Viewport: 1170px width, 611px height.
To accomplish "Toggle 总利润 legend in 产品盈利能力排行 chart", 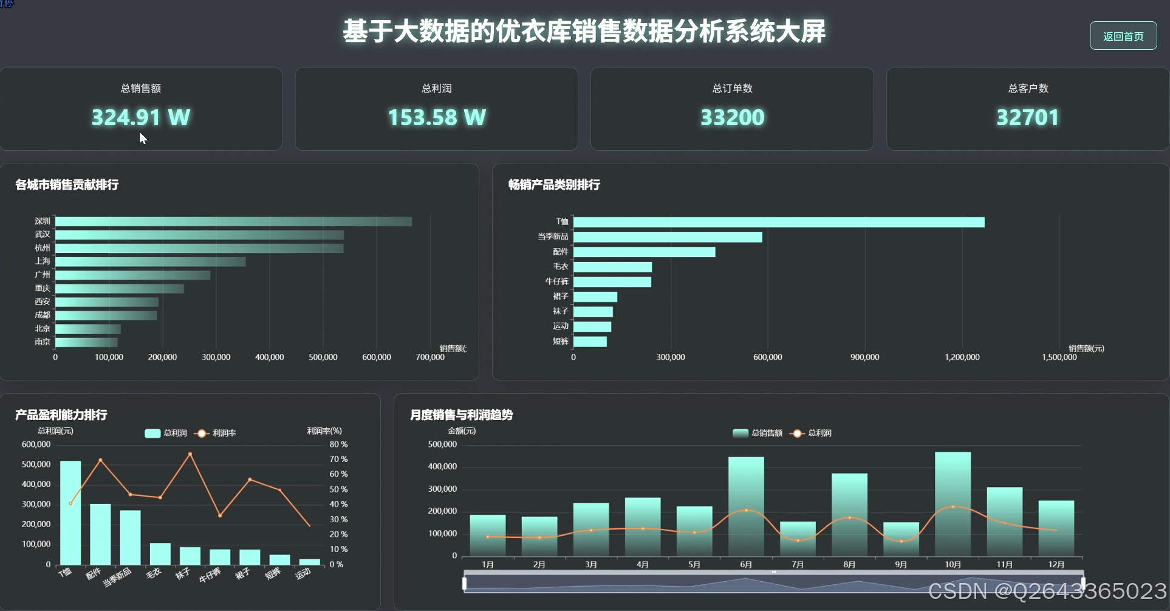I will [166, 433].
